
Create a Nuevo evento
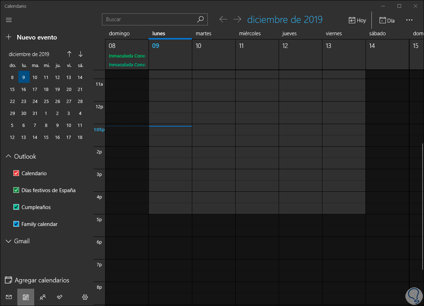click(x=32, y=37)
